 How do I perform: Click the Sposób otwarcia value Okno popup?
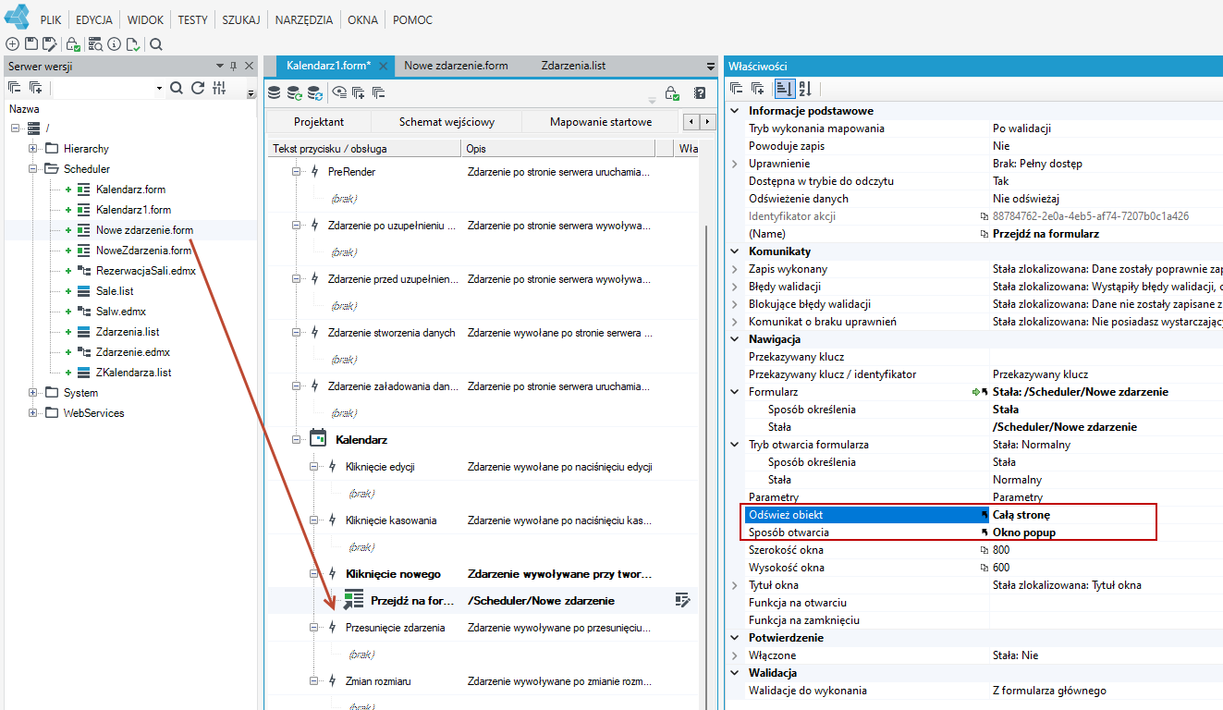pyautogui.click(x=1024, y=532)
